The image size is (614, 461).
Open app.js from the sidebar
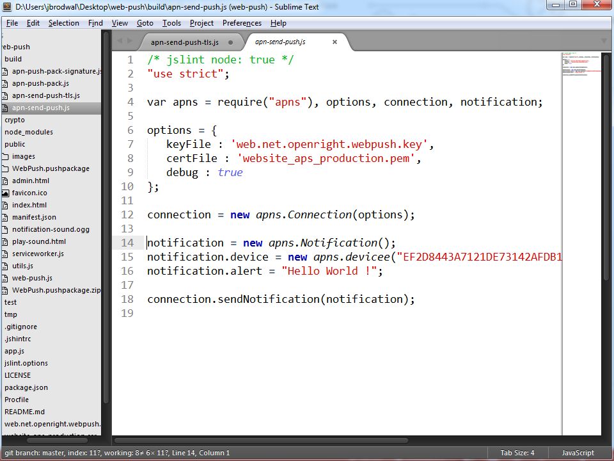point(15,351)
